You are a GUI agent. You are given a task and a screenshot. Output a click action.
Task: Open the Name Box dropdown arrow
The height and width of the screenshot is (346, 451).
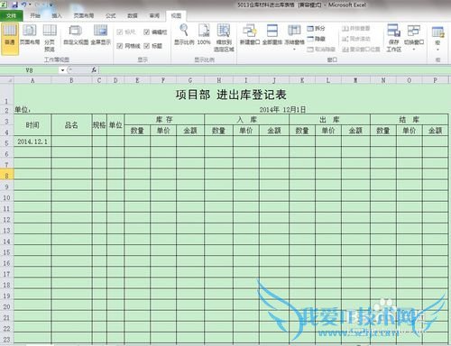62,70
